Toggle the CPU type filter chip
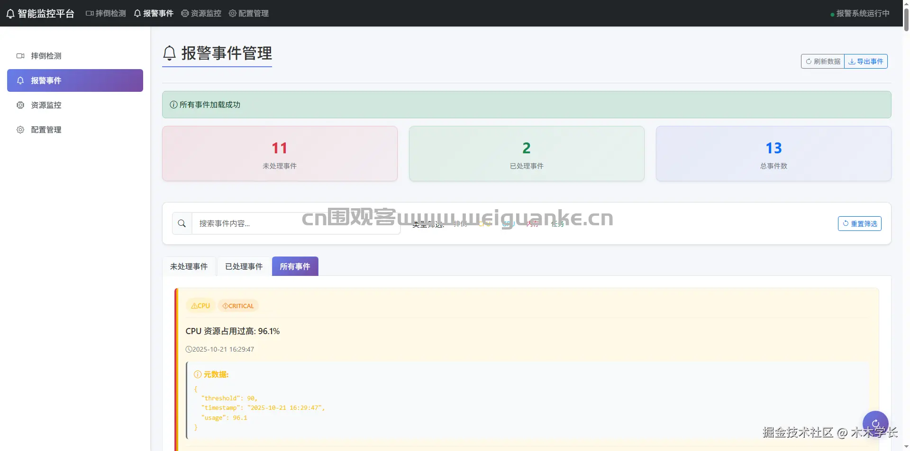 click(484, 224)
